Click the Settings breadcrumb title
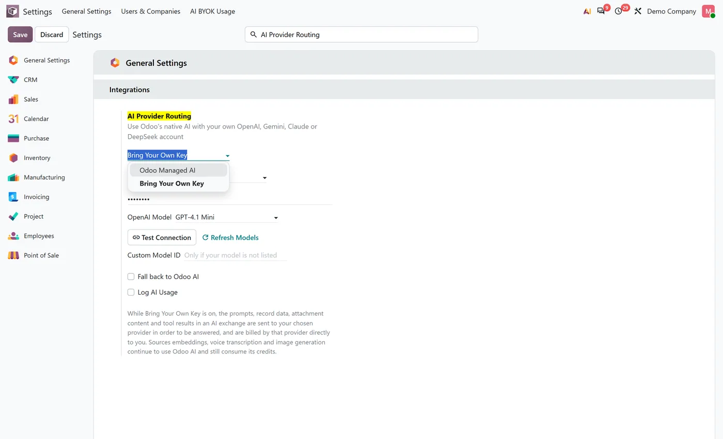This screenshot has width=723, height=439. [x=87, y=35]
